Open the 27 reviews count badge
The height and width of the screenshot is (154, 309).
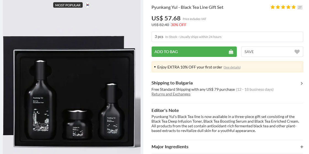coord(300,7)
